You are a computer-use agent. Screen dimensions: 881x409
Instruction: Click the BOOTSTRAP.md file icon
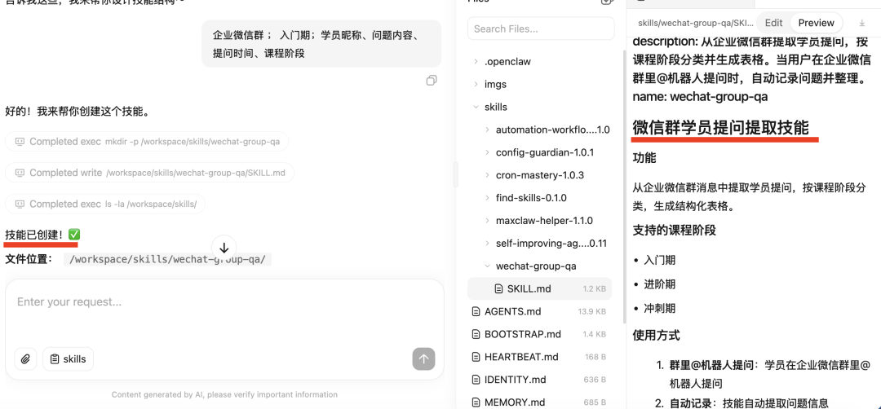tap(476, 334)
